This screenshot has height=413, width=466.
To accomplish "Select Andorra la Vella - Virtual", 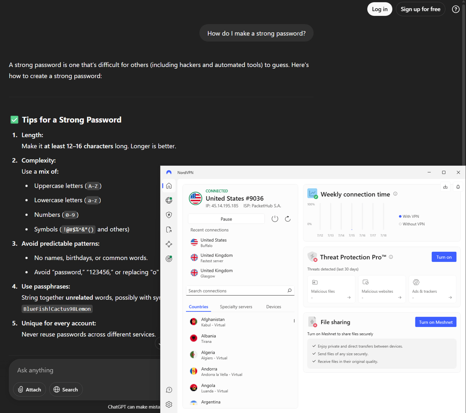I will point(240,372).
